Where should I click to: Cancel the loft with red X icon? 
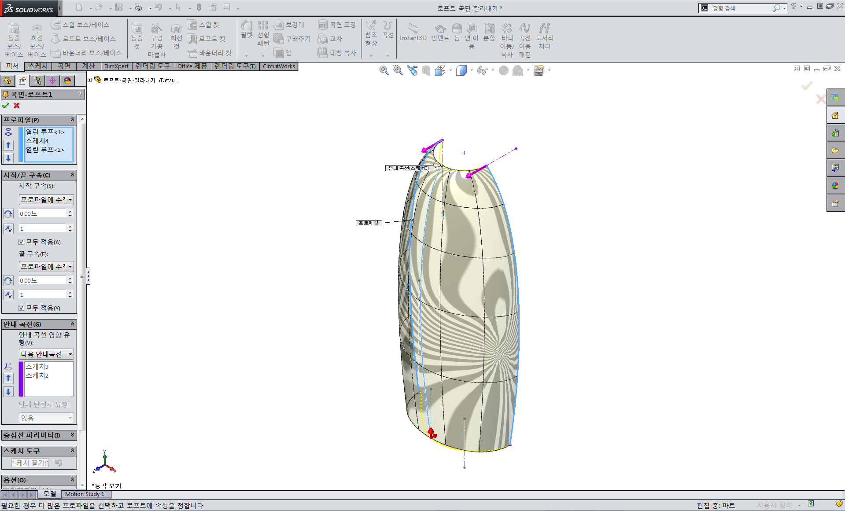pos(17,106)
